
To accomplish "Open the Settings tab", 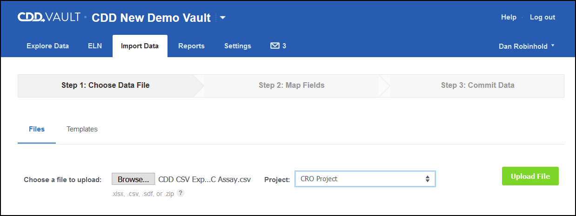I will [x=238, y=46].
